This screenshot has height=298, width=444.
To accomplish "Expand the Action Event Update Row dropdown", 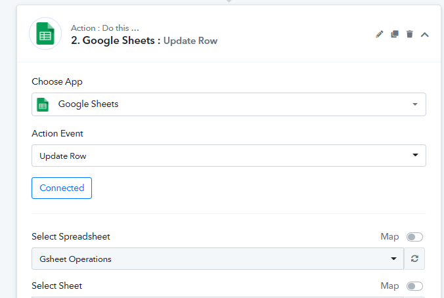I will [x=229, y=156].
